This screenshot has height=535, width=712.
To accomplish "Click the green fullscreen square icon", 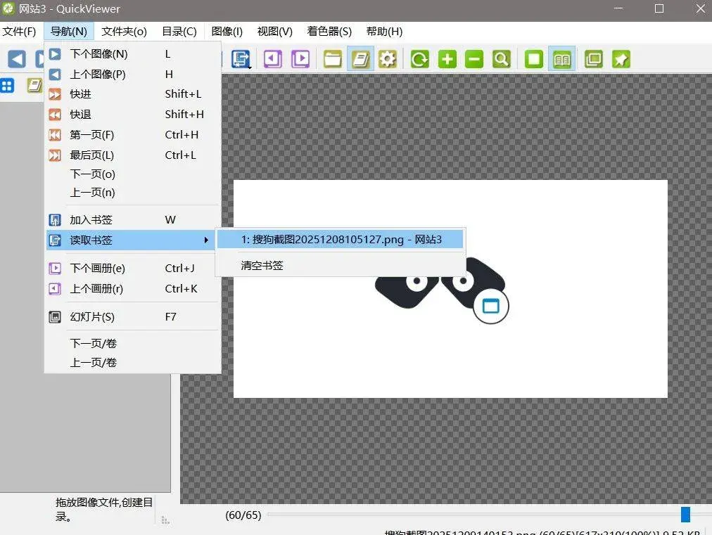I will (x=533, y=59).
